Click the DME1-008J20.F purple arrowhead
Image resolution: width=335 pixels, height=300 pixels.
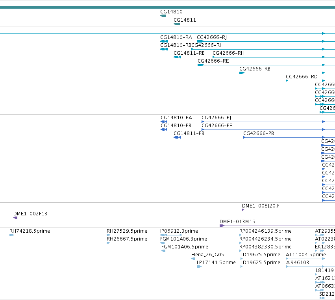tap(243, 210)
